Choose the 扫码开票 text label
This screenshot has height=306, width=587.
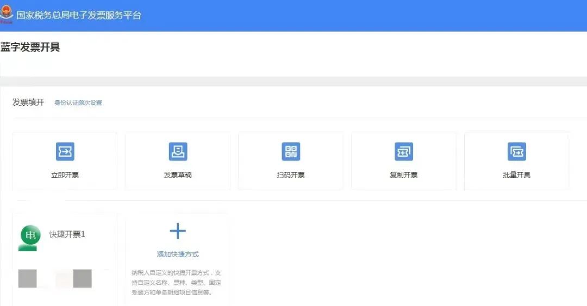click(x=291, y=175)
